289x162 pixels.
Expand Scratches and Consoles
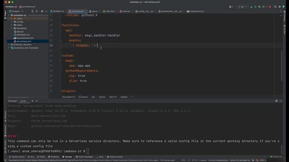click(9, 48)
